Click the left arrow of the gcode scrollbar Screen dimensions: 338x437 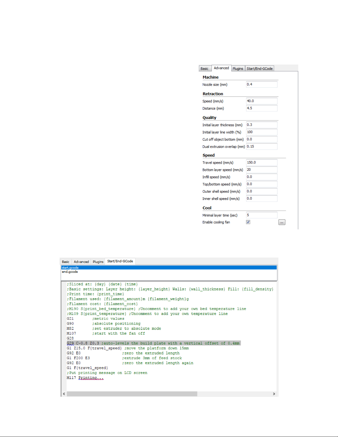(64, 394)
